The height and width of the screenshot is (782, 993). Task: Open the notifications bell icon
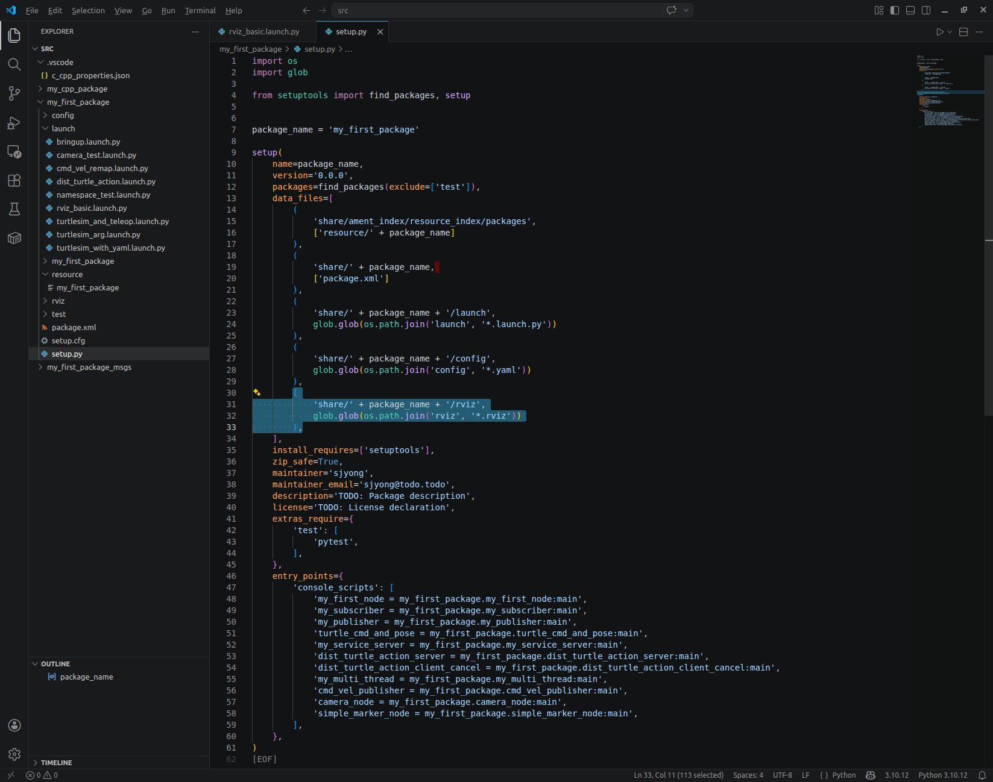pos(982,775)
